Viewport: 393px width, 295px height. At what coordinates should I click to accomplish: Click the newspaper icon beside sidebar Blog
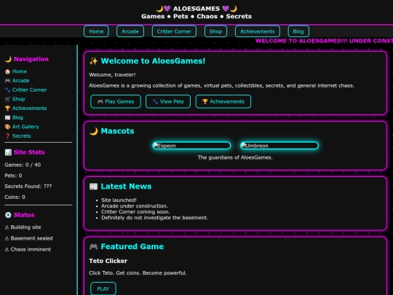pos(7,118)
